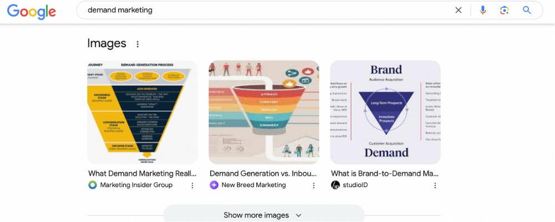Open more options for Marketing Insider Group result

[x=193, y=185]
